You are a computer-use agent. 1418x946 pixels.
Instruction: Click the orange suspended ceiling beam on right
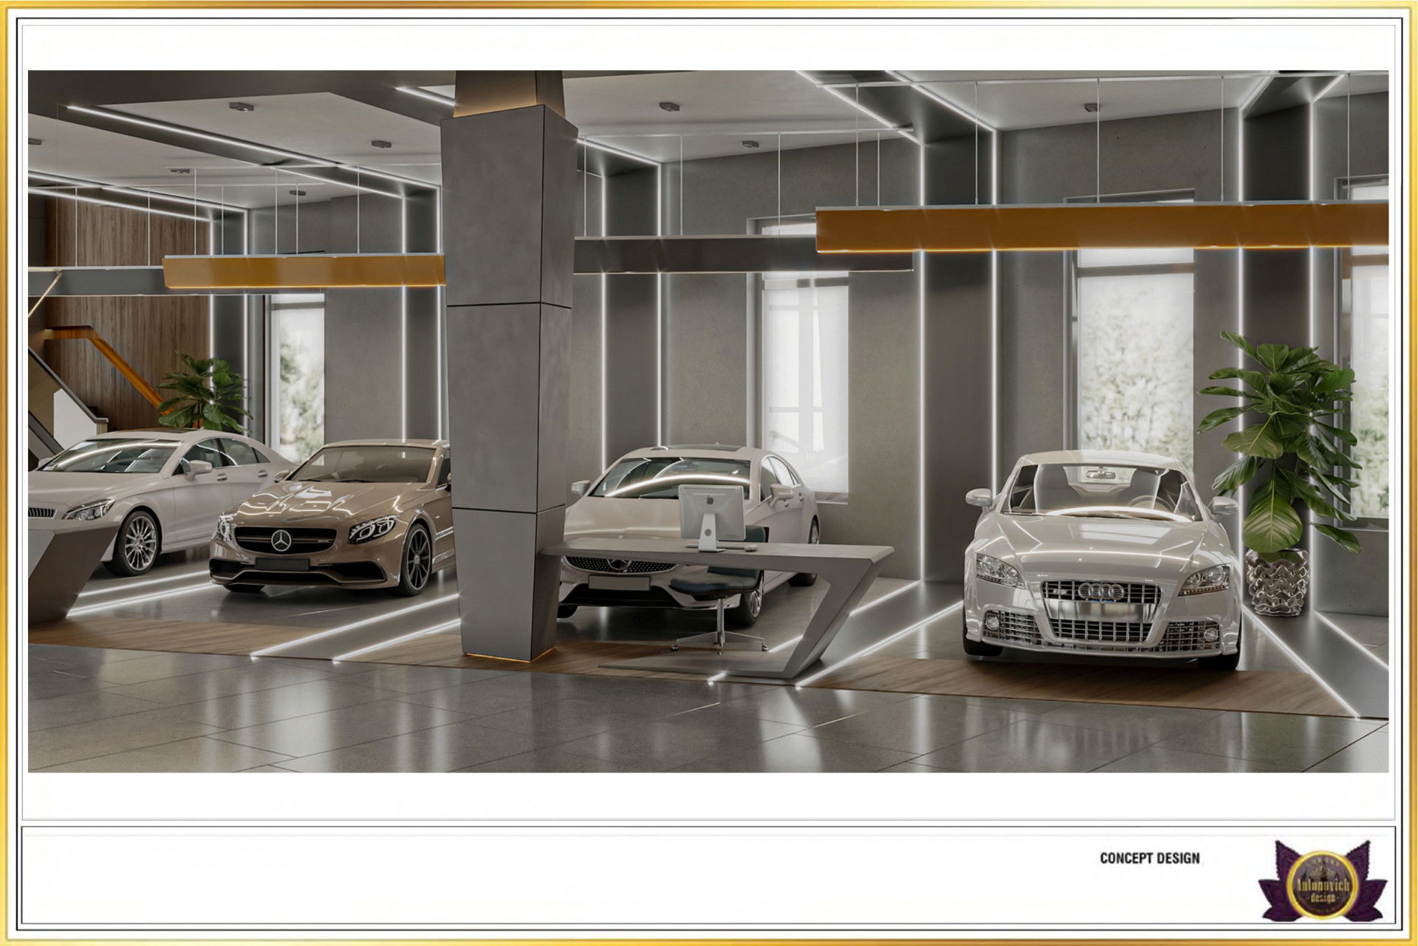point(1100,227)
